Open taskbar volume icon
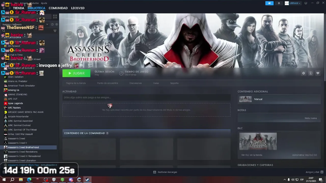 click(293, 180)
